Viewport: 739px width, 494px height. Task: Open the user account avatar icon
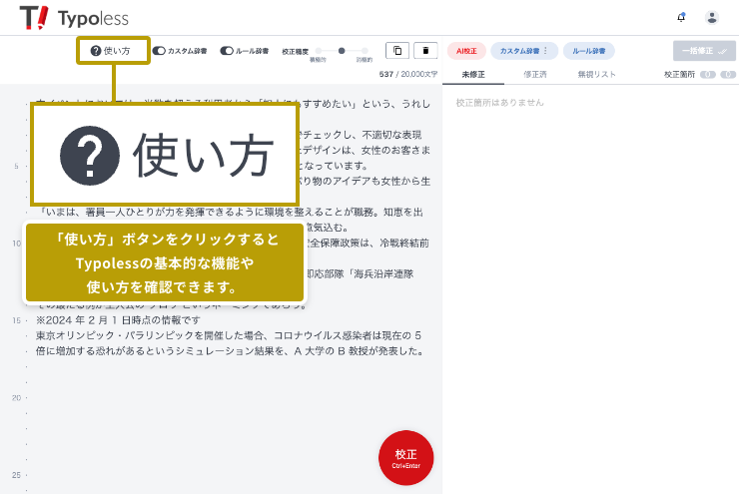click(712, 17)
